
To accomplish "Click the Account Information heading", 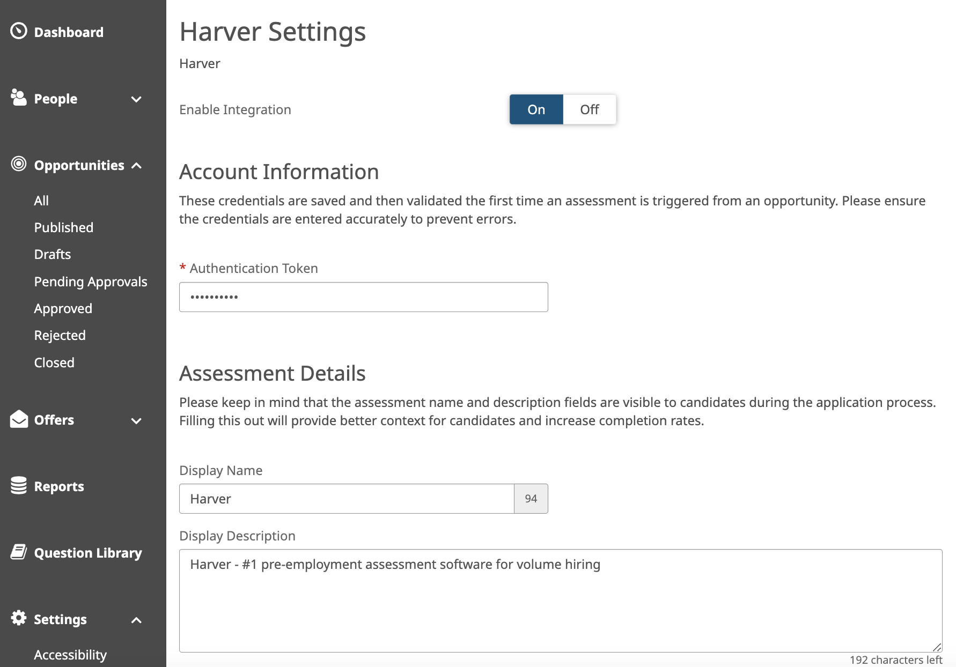I will pos(279,172).
